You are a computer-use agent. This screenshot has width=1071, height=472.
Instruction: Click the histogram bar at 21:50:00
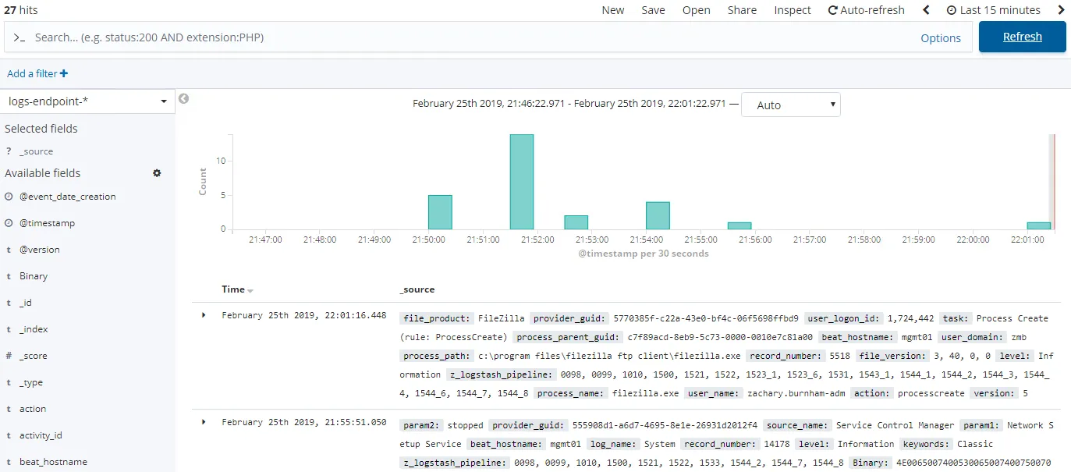pyautogui.click(x=440, y=212)
